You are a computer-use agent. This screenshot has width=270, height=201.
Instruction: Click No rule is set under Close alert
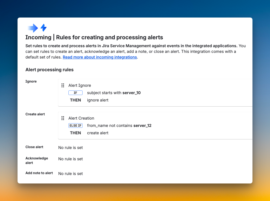70,147
